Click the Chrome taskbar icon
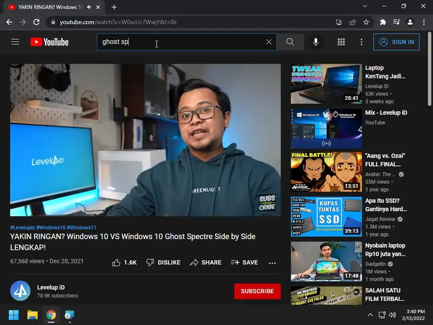Image resolution: width=433 pixels, height=325 pixels. pos(51,315)
